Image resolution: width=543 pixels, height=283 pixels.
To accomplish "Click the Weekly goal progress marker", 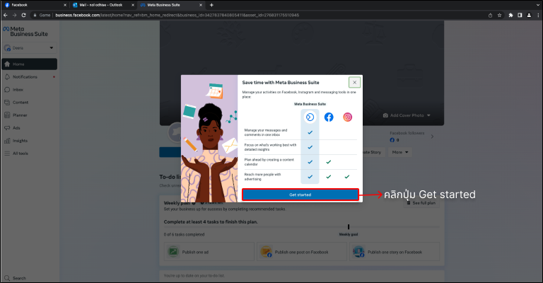I will click(349, 227).
